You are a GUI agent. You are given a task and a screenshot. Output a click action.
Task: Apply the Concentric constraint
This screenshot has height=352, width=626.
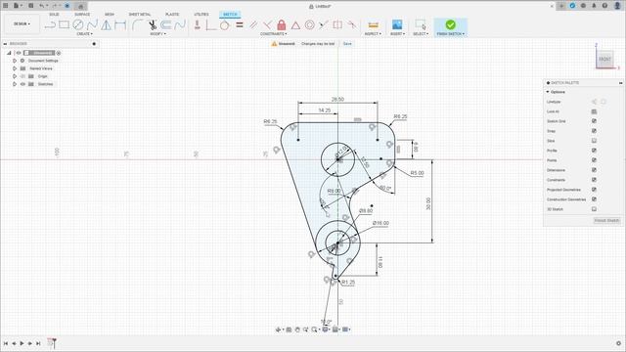309,25
